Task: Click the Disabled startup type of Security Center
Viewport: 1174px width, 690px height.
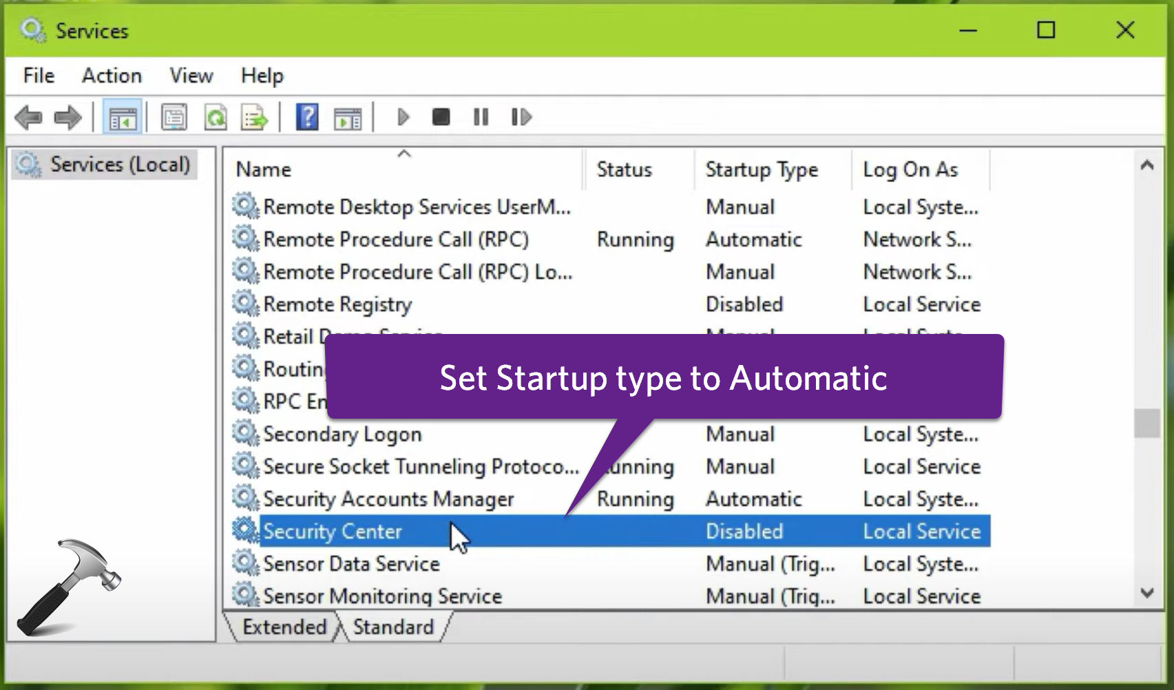Action: pos(744,532)
